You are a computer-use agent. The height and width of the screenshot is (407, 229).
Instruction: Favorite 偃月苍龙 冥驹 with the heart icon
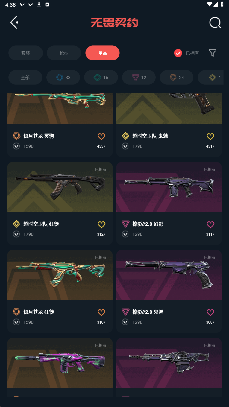[x=101, y=136]
